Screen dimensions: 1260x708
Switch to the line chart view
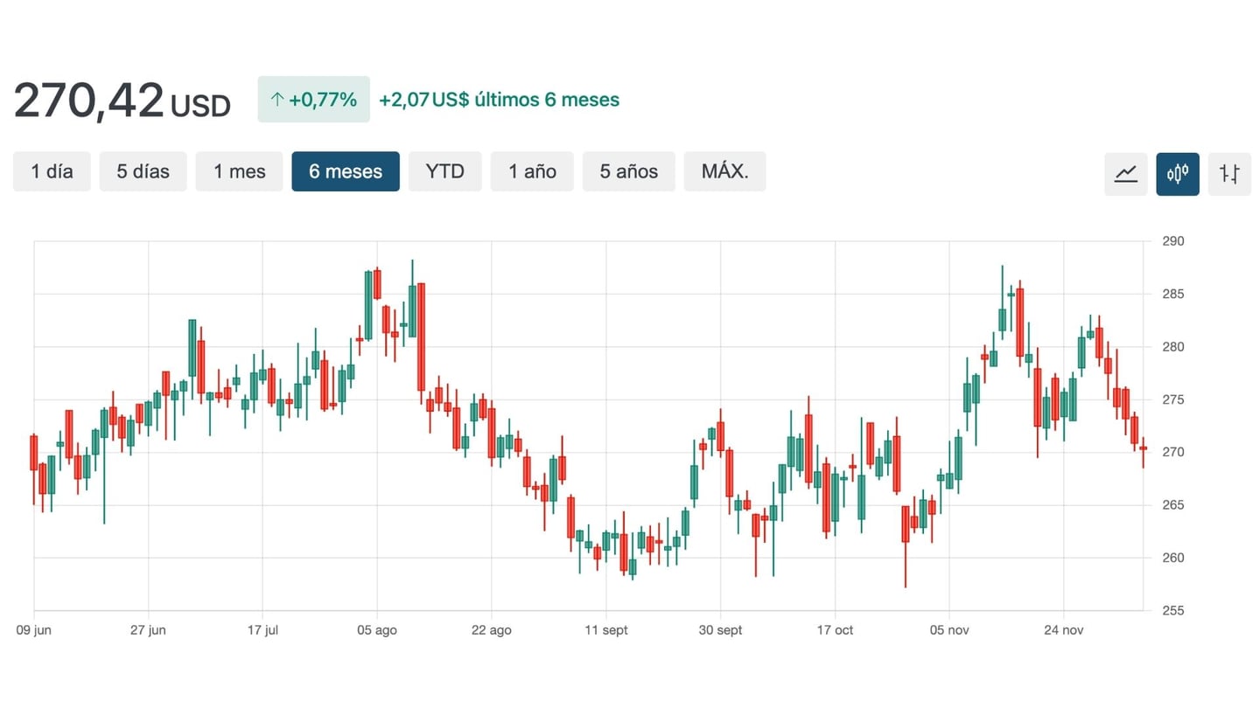tap(1125, 174)
